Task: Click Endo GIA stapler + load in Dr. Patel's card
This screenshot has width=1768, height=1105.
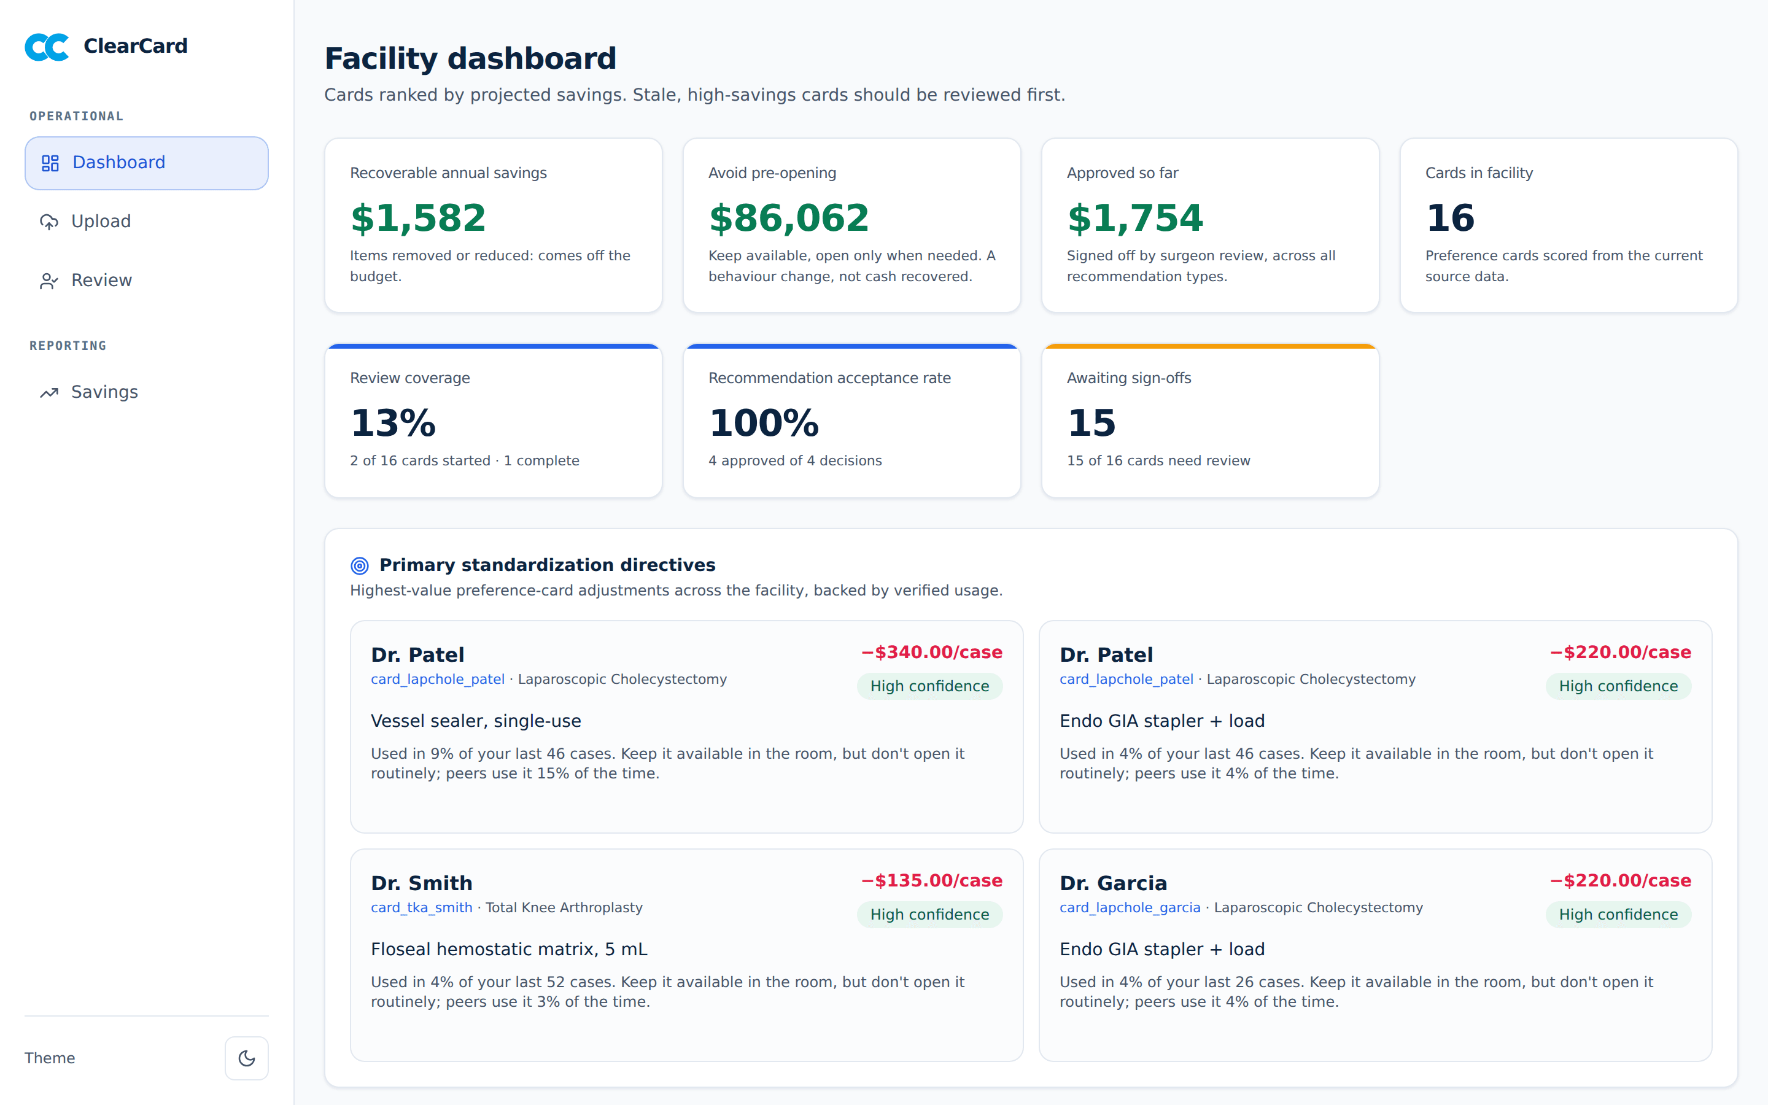Action: pos(1162,721)
